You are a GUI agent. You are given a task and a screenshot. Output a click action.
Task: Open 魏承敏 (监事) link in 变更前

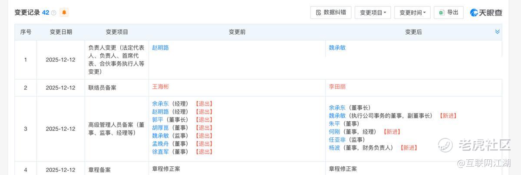click(160, 136)
